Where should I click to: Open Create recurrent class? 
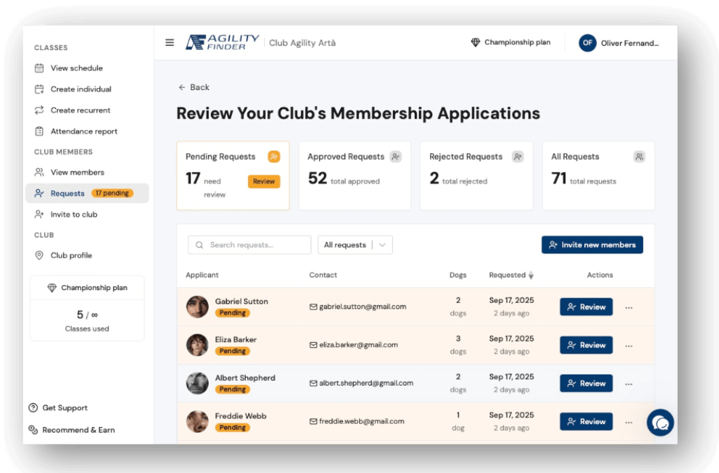coord(87,110)
